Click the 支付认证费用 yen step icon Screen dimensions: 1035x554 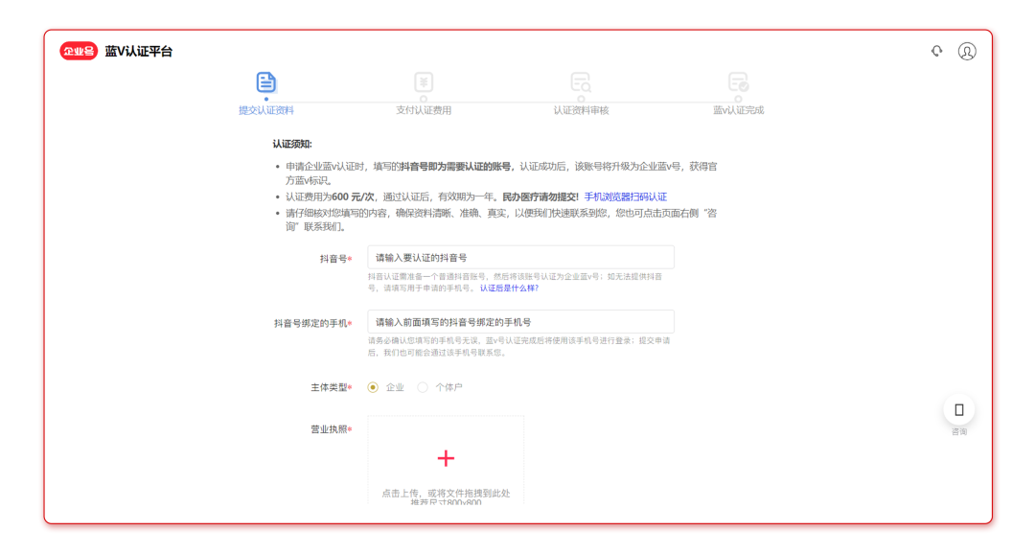point(424,82)
